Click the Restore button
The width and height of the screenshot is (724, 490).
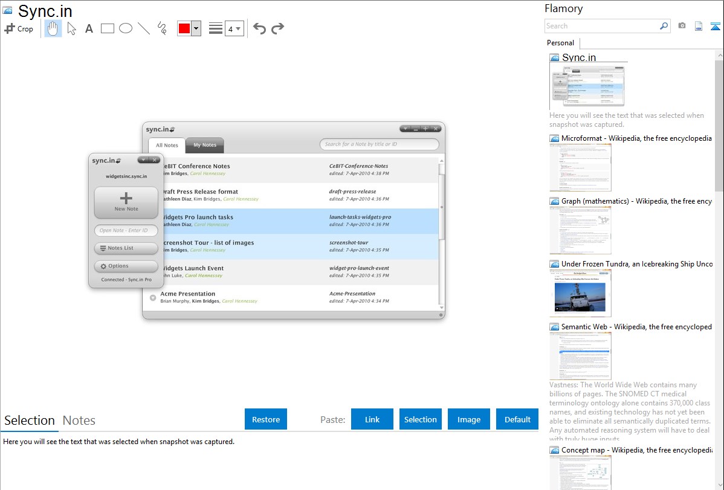click(x=266, y=419)
